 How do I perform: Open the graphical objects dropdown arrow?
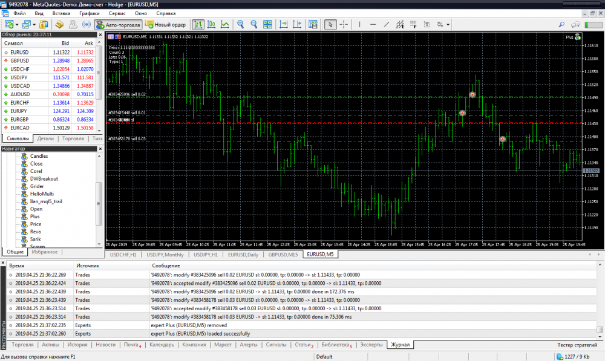tap(448, 25)
